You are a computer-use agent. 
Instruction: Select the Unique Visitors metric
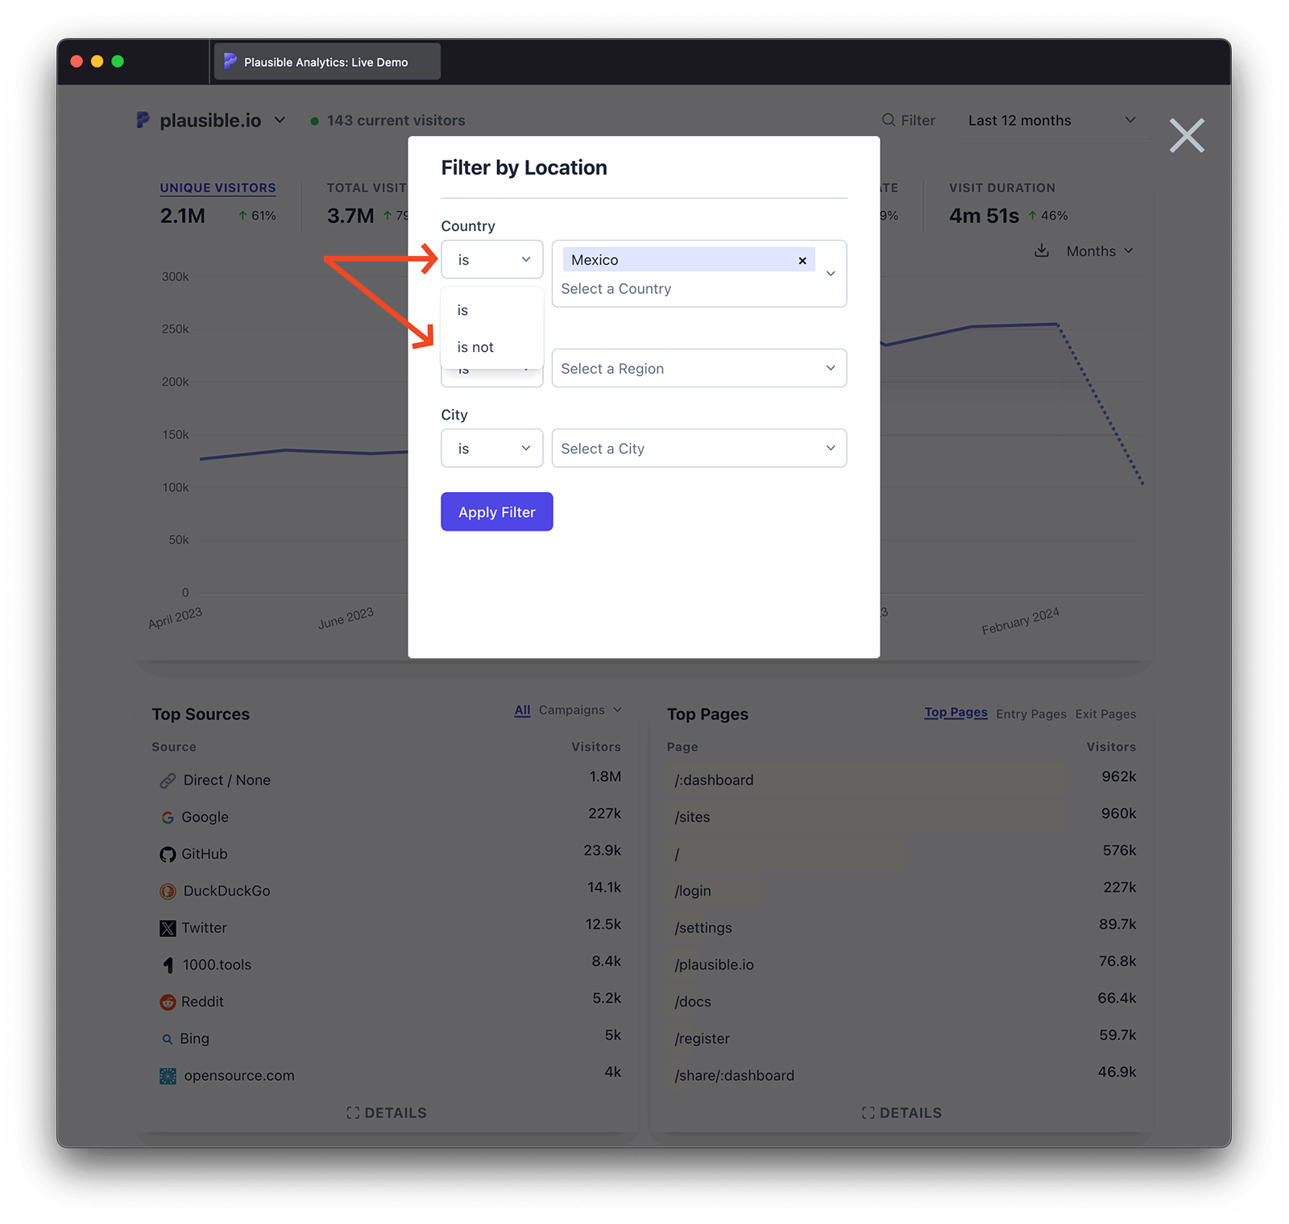(x=218, y=188)
